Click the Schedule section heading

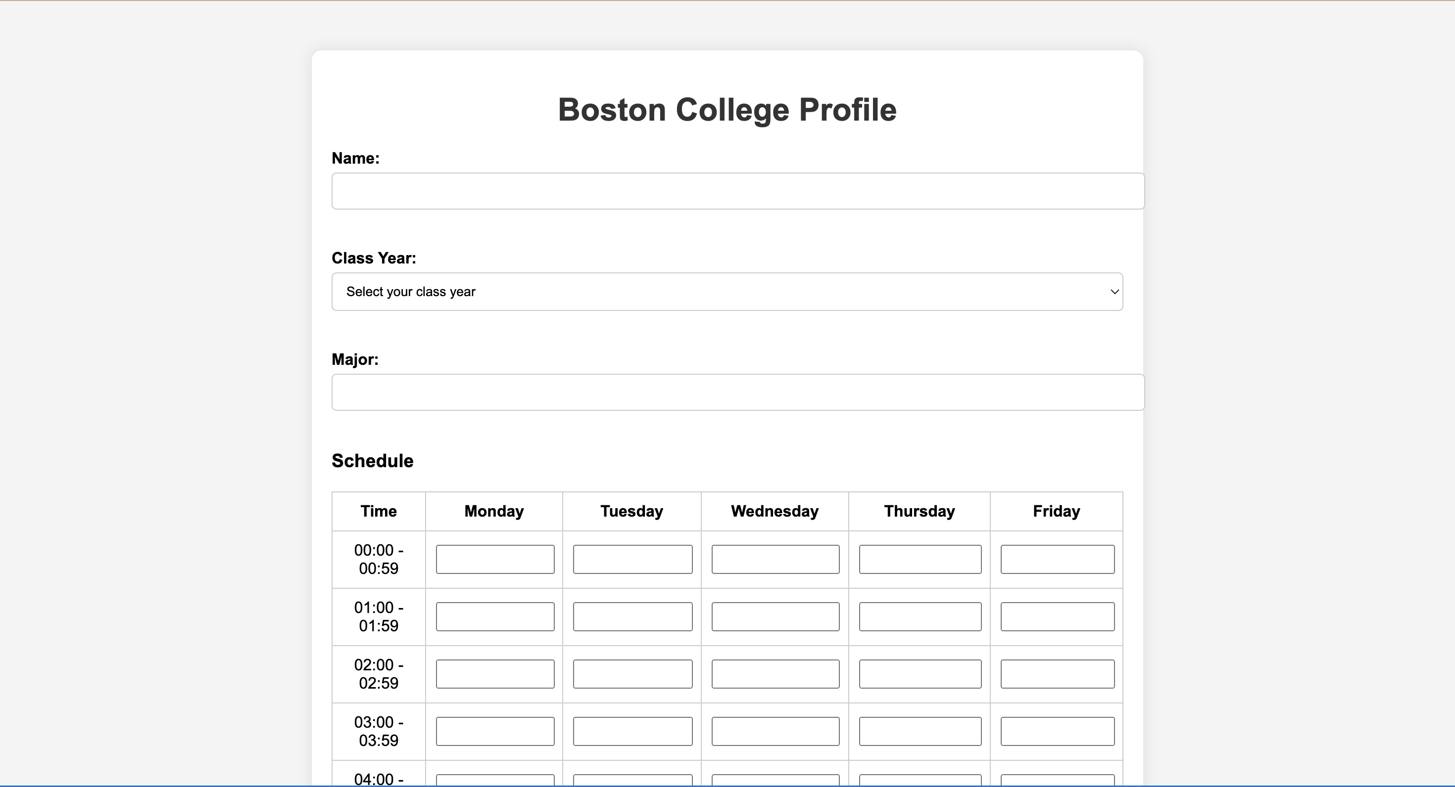coord(372,461)
